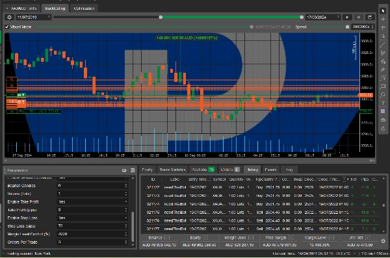Open the XAUAUD Info tab
The image size is (390, 258).
click(x=21, y=8)
